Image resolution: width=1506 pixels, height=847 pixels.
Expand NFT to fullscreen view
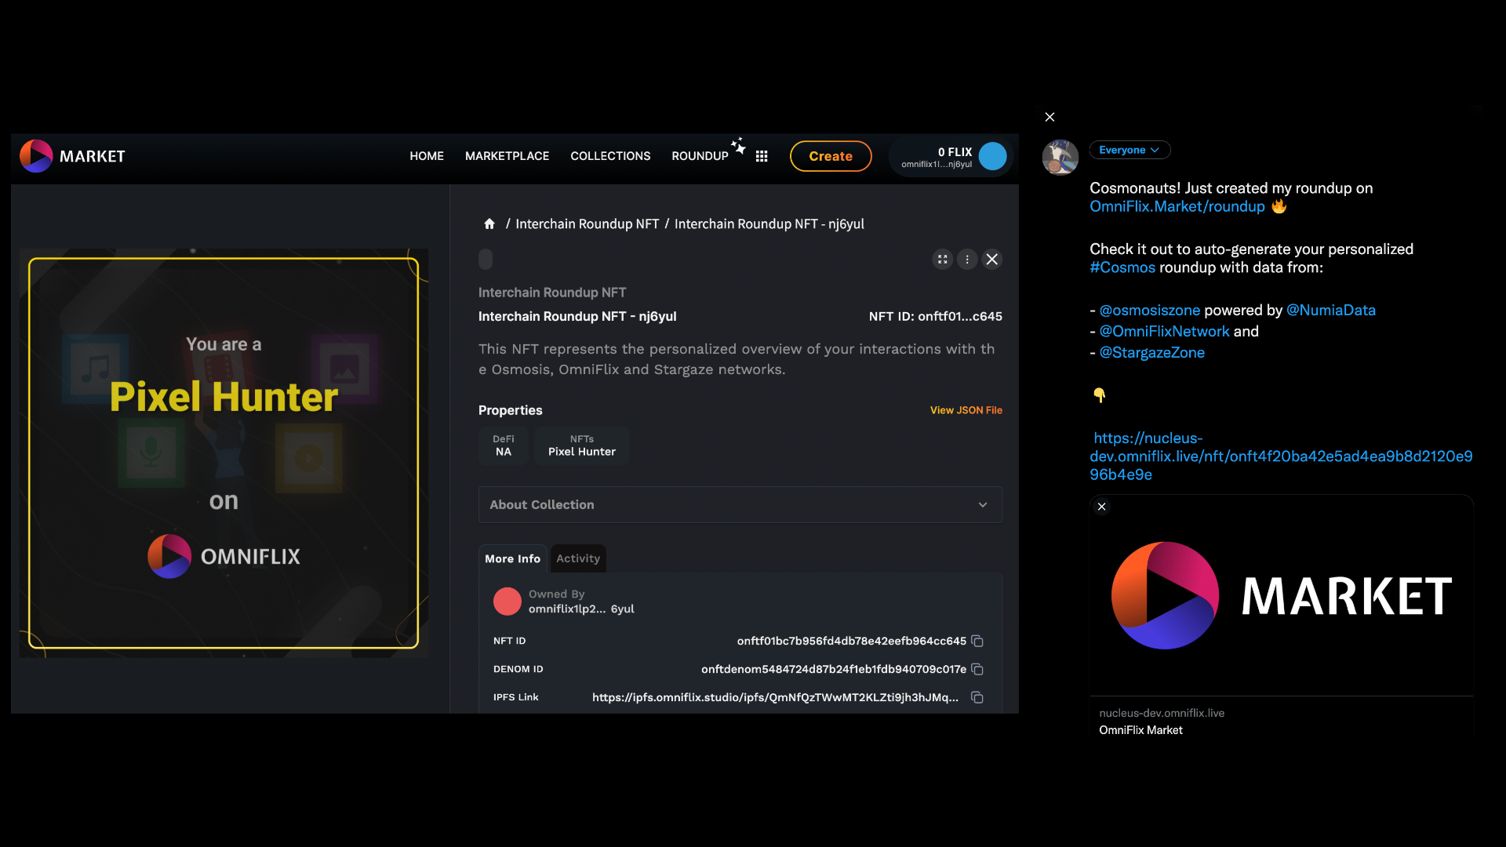click(942, 260)
